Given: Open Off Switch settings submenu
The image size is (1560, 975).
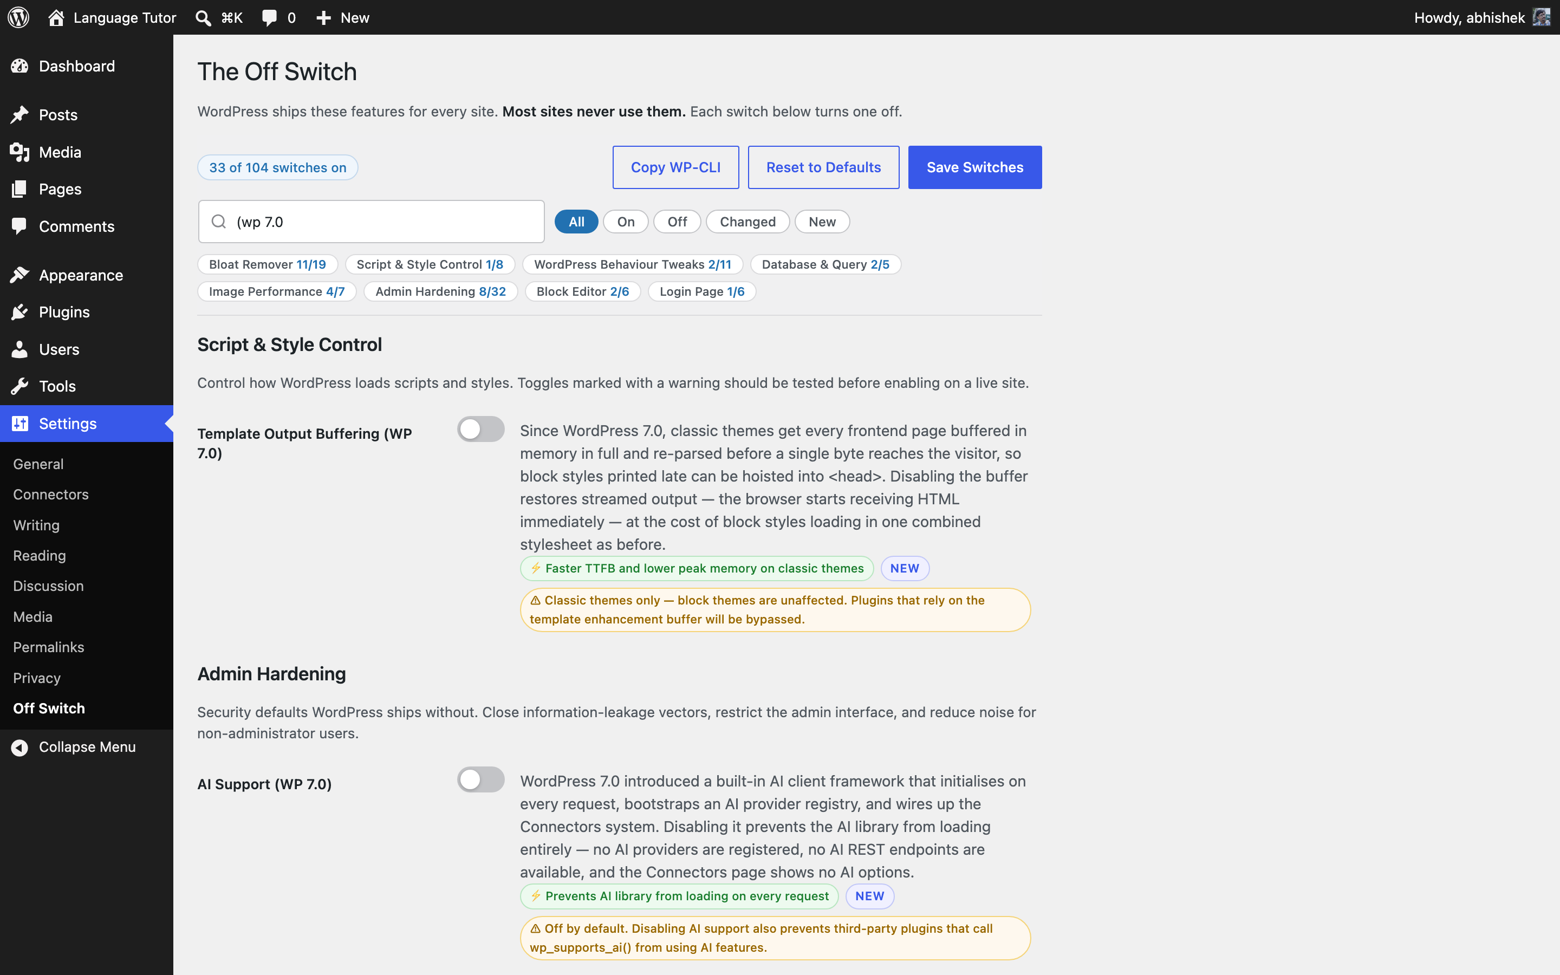Looking at the screenshot, I should click(x=49, y=708).
